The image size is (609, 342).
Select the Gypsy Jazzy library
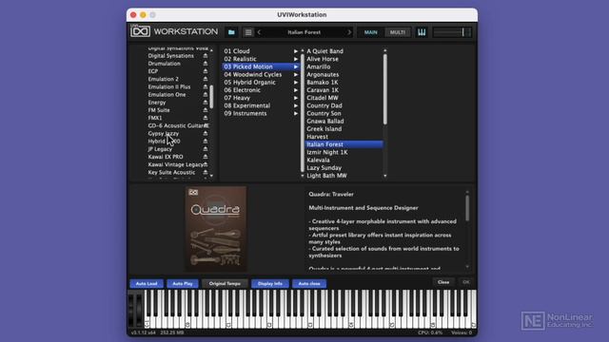(x=163, y=133)
